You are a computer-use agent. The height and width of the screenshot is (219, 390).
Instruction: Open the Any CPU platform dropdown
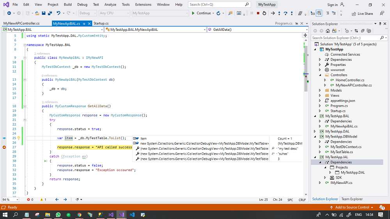pos(114,13)
